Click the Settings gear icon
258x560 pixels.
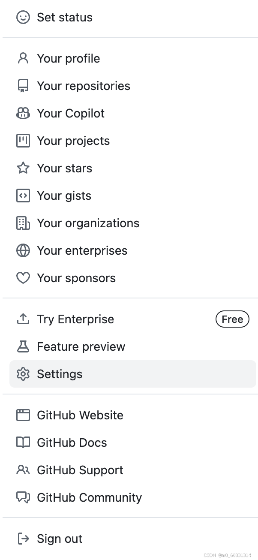23,374
